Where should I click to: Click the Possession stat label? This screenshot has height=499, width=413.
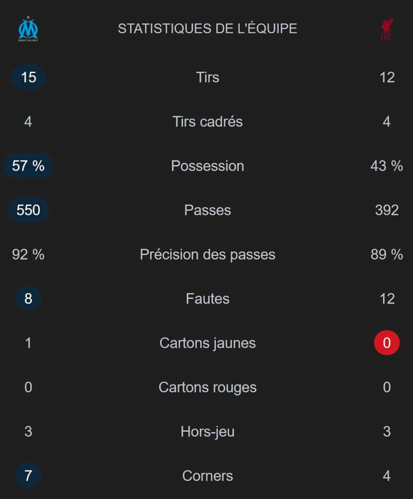coord(208,166)
